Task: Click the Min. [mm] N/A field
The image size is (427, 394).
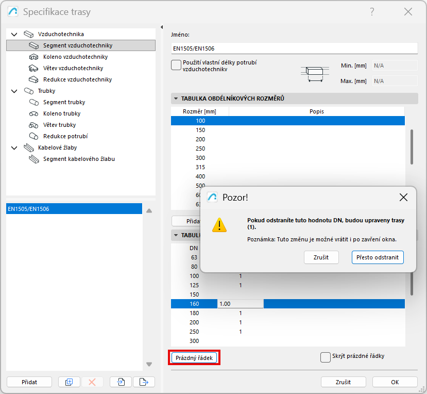Action: pyautogui.click(x=395, y=65)
